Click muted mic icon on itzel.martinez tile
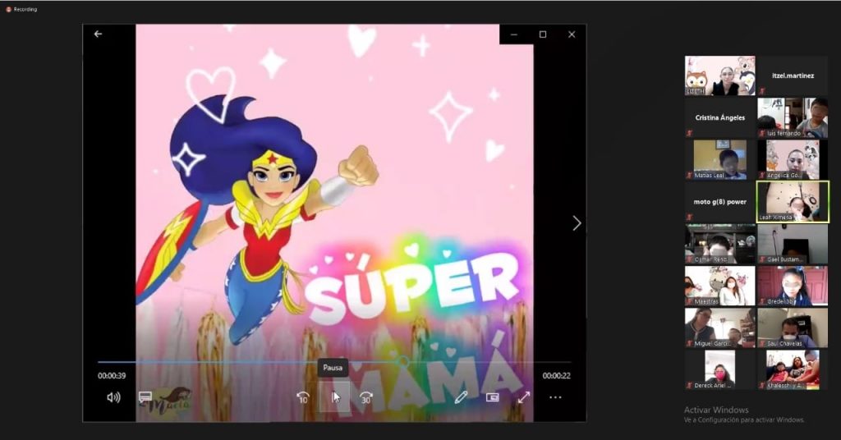This screenshot has width=841, height=440. coord(761,92)
